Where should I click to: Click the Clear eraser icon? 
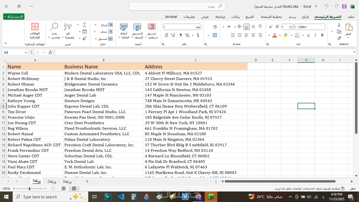pos(85,38)
